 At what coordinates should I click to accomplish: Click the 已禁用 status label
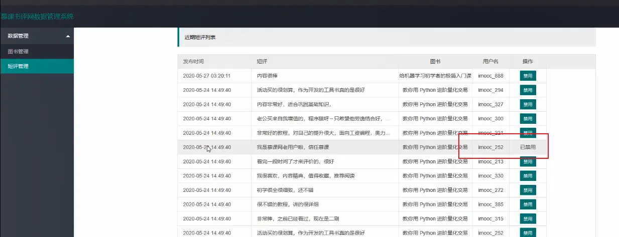coord(527,147)
